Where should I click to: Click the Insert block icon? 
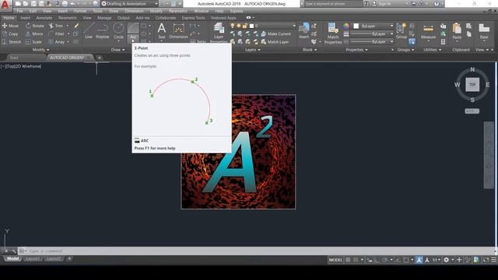pyautogui.click(x=304, y=31)
